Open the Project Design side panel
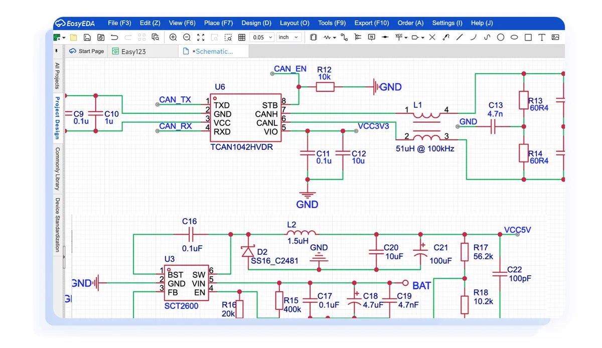The image size is (602, 348). pyautogui.click(x=57, y=118)
